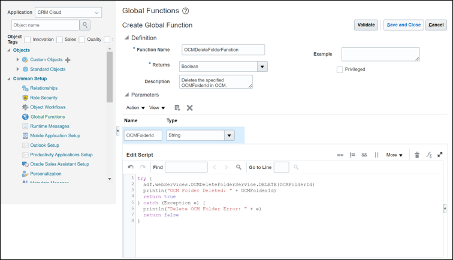The height and width of the screenshot is (260, 453).
Task: Click the OCMFolderId parameter name field
Action: 143,135
